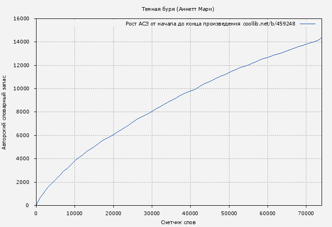
Task: Click the y-axis tick label 10000
Action: pos(21,89)
